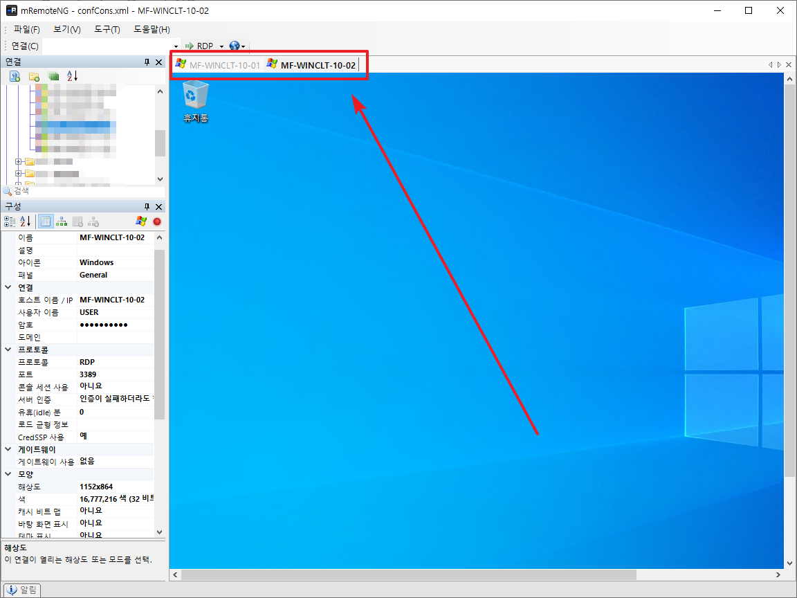Open the RDP protocol dropdown arrow

coord(221,46)
